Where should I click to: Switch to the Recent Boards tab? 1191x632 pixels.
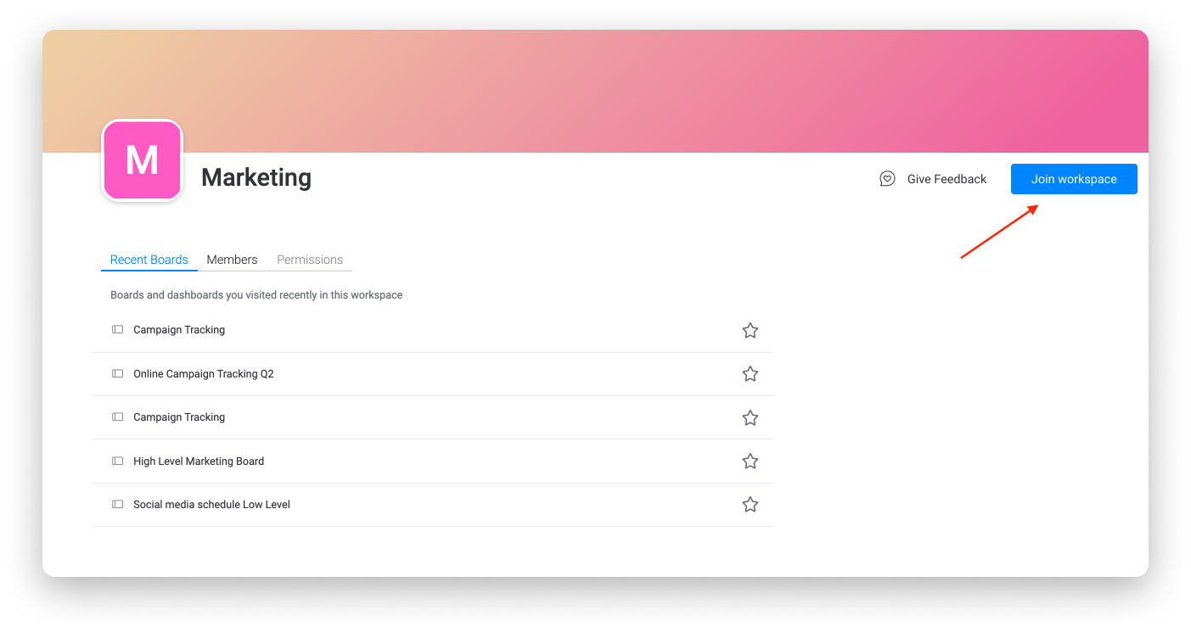149,260
